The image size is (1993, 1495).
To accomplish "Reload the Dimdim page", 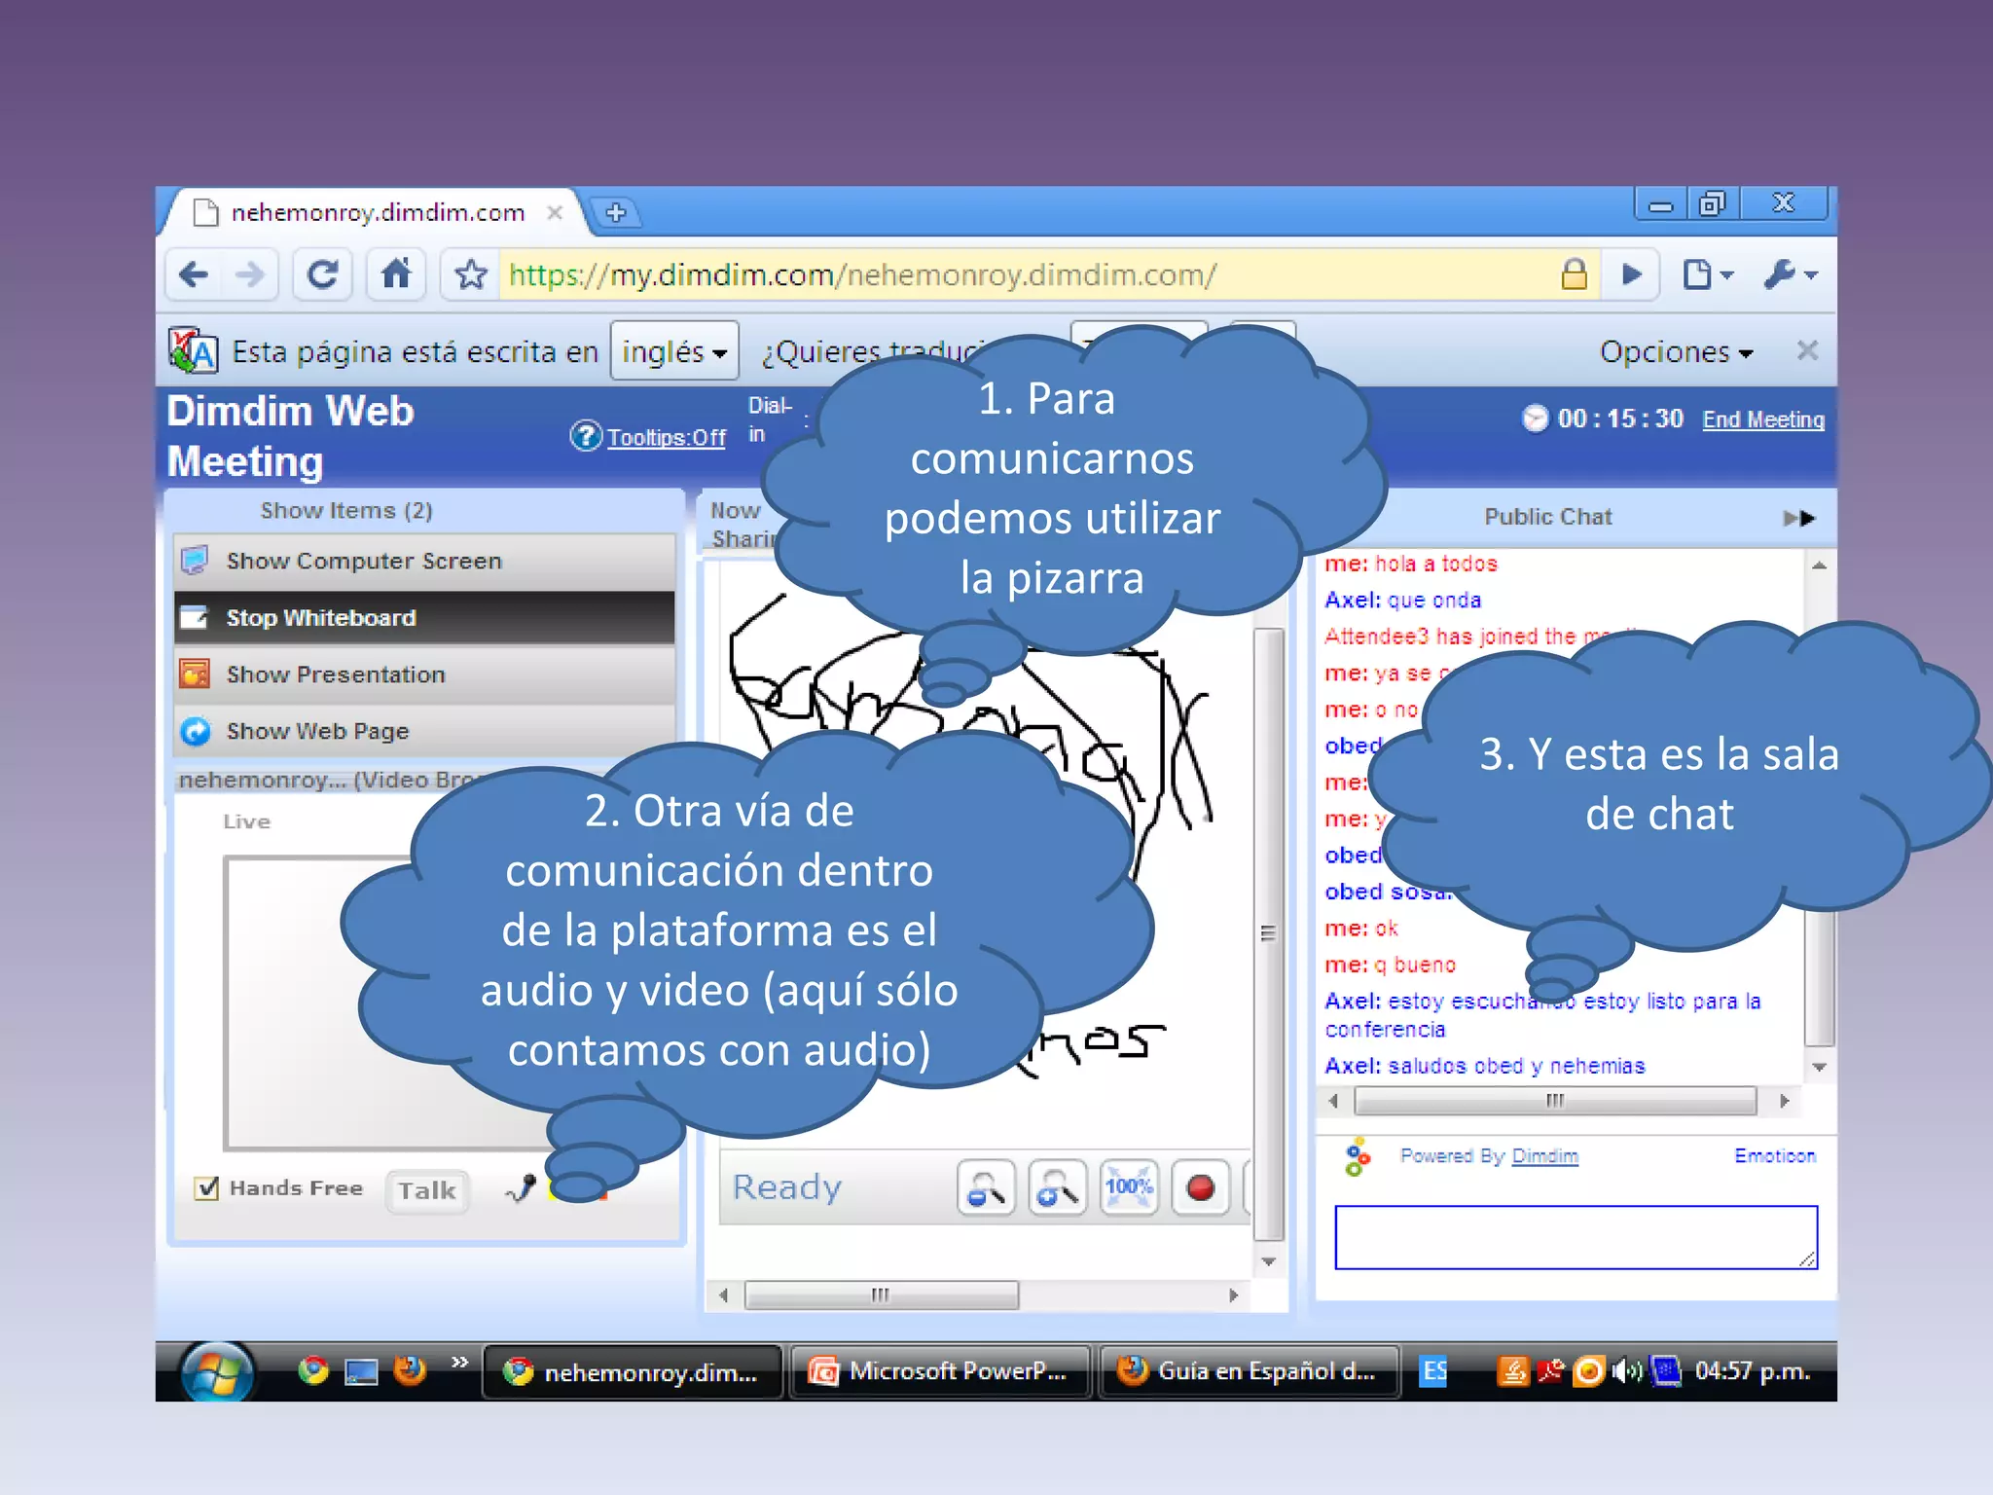I will 322,275.
